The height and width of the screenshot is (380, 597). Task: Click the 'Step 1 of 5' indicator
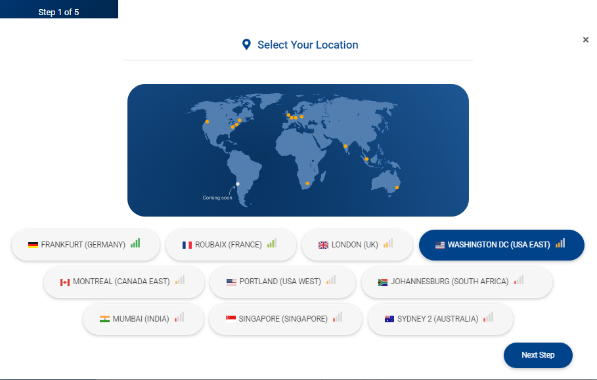(58, 12)
